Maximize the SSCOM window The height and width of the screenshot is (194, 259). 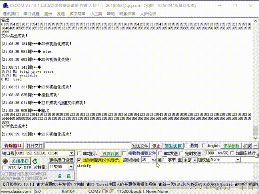click(235, 6)
